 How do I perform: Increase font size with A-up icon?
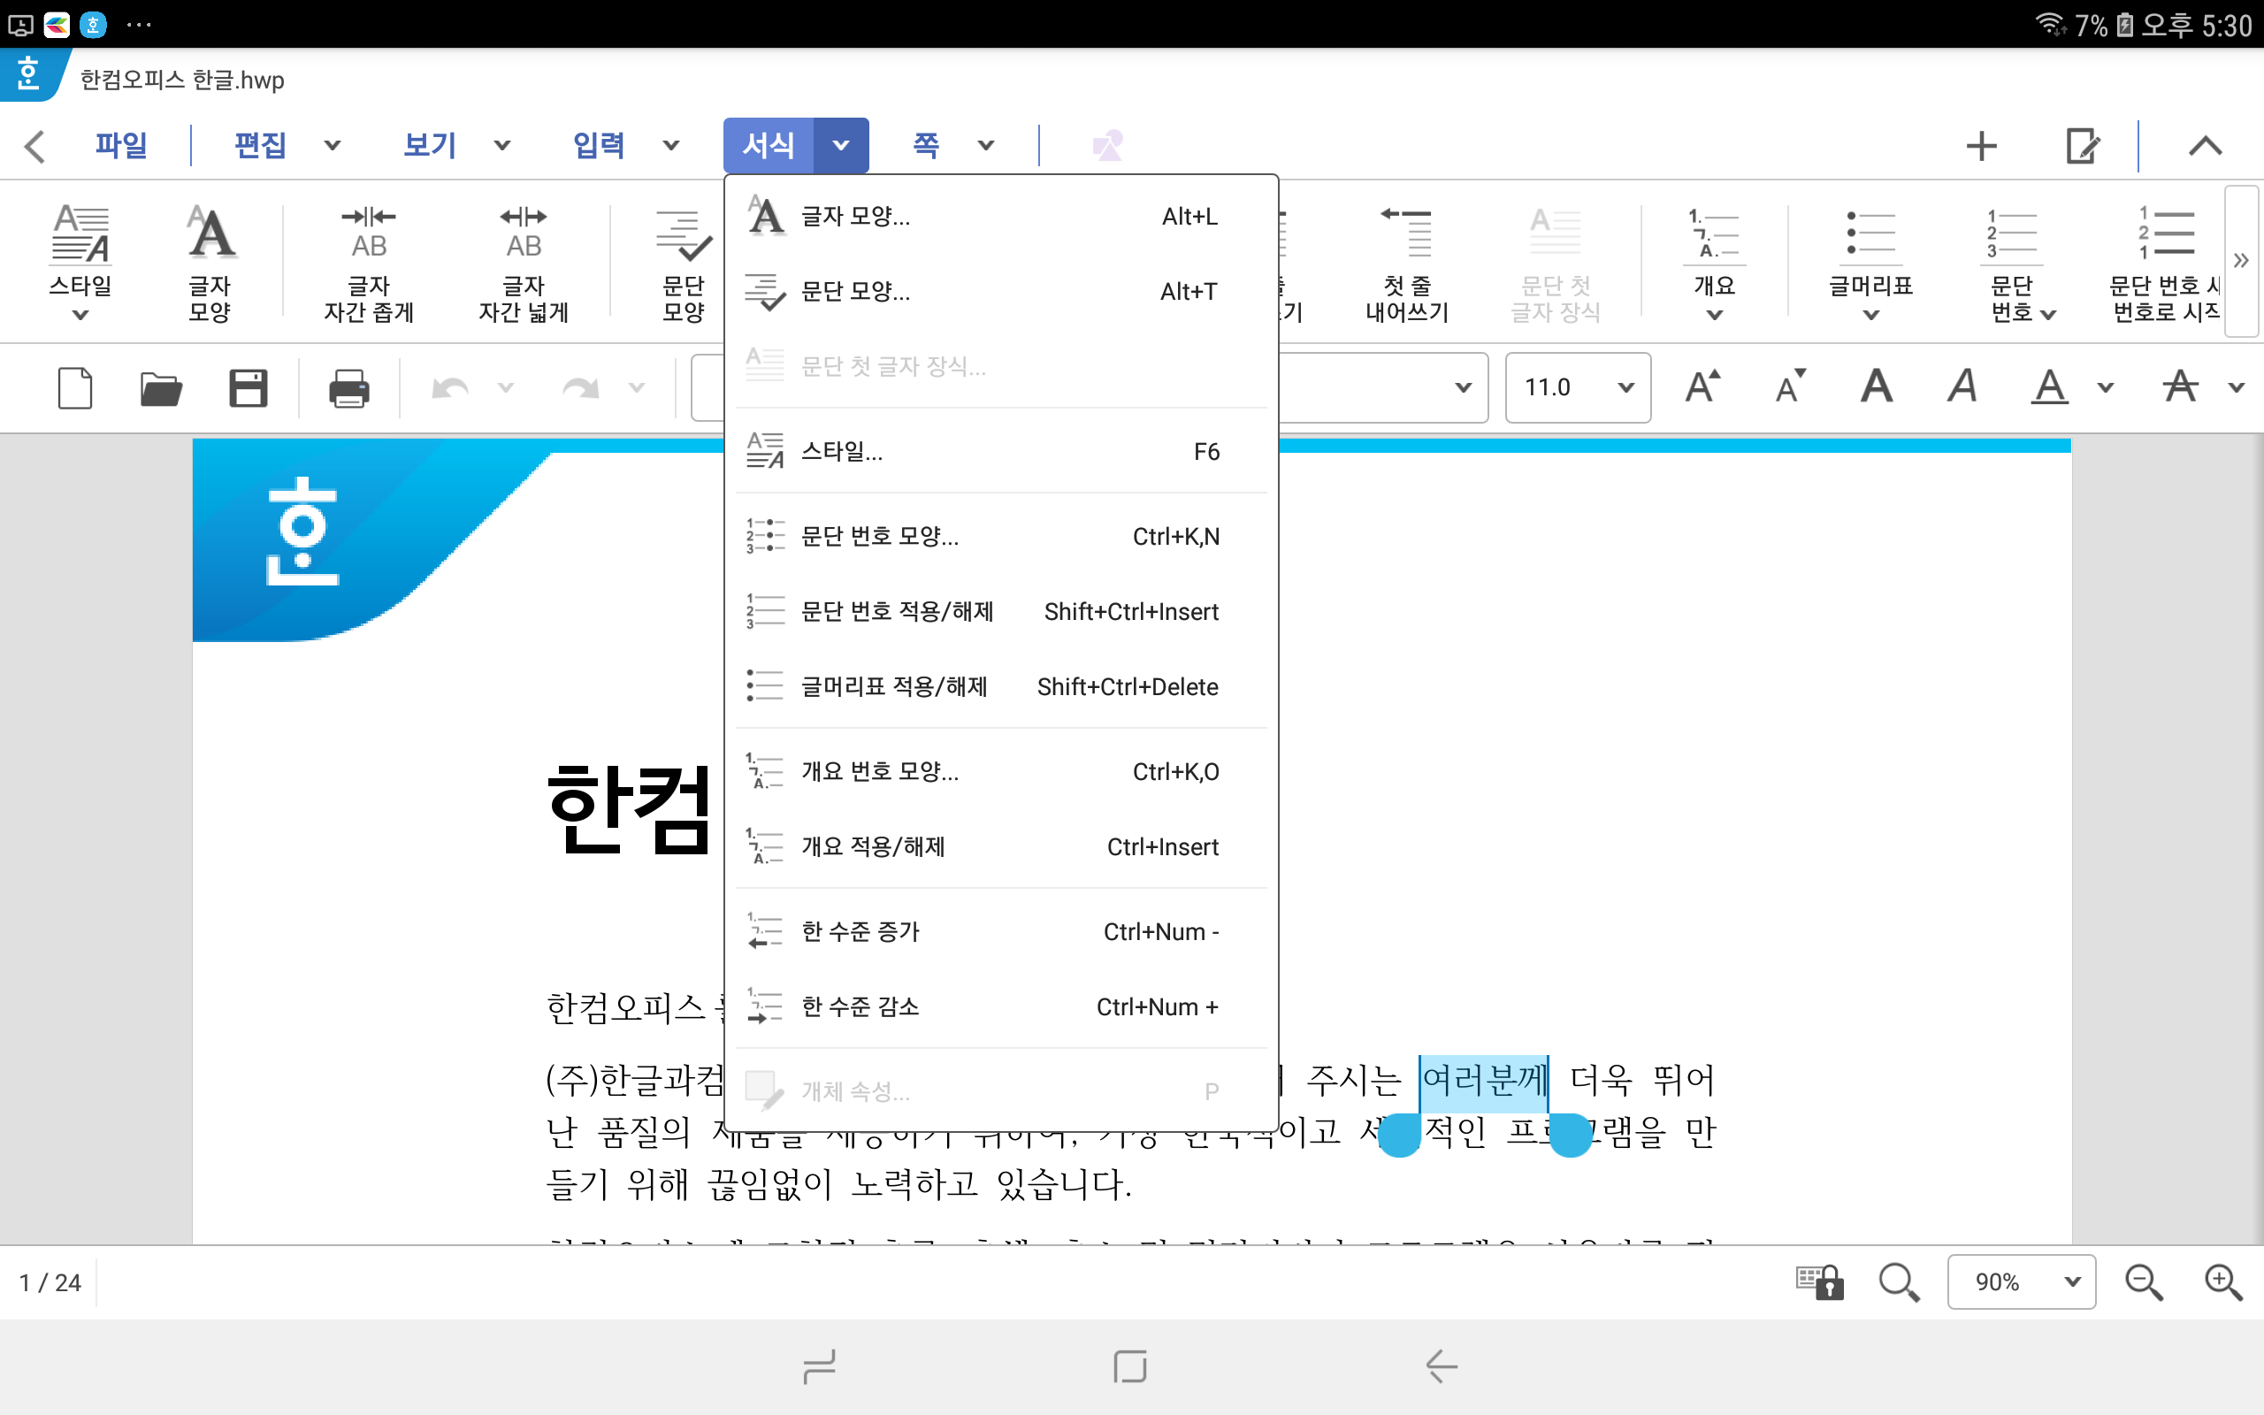(1702, 386)
